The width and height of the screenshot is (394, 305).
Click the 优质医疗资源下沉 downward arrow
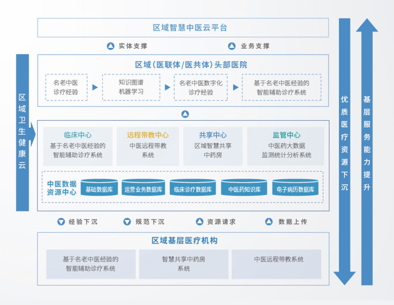[x=344, y=151]
